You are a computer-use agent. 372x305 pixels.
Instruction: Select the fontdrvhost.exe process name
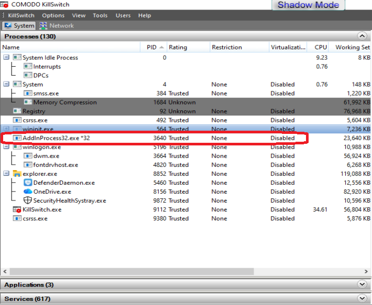click(x=56, y=165)
